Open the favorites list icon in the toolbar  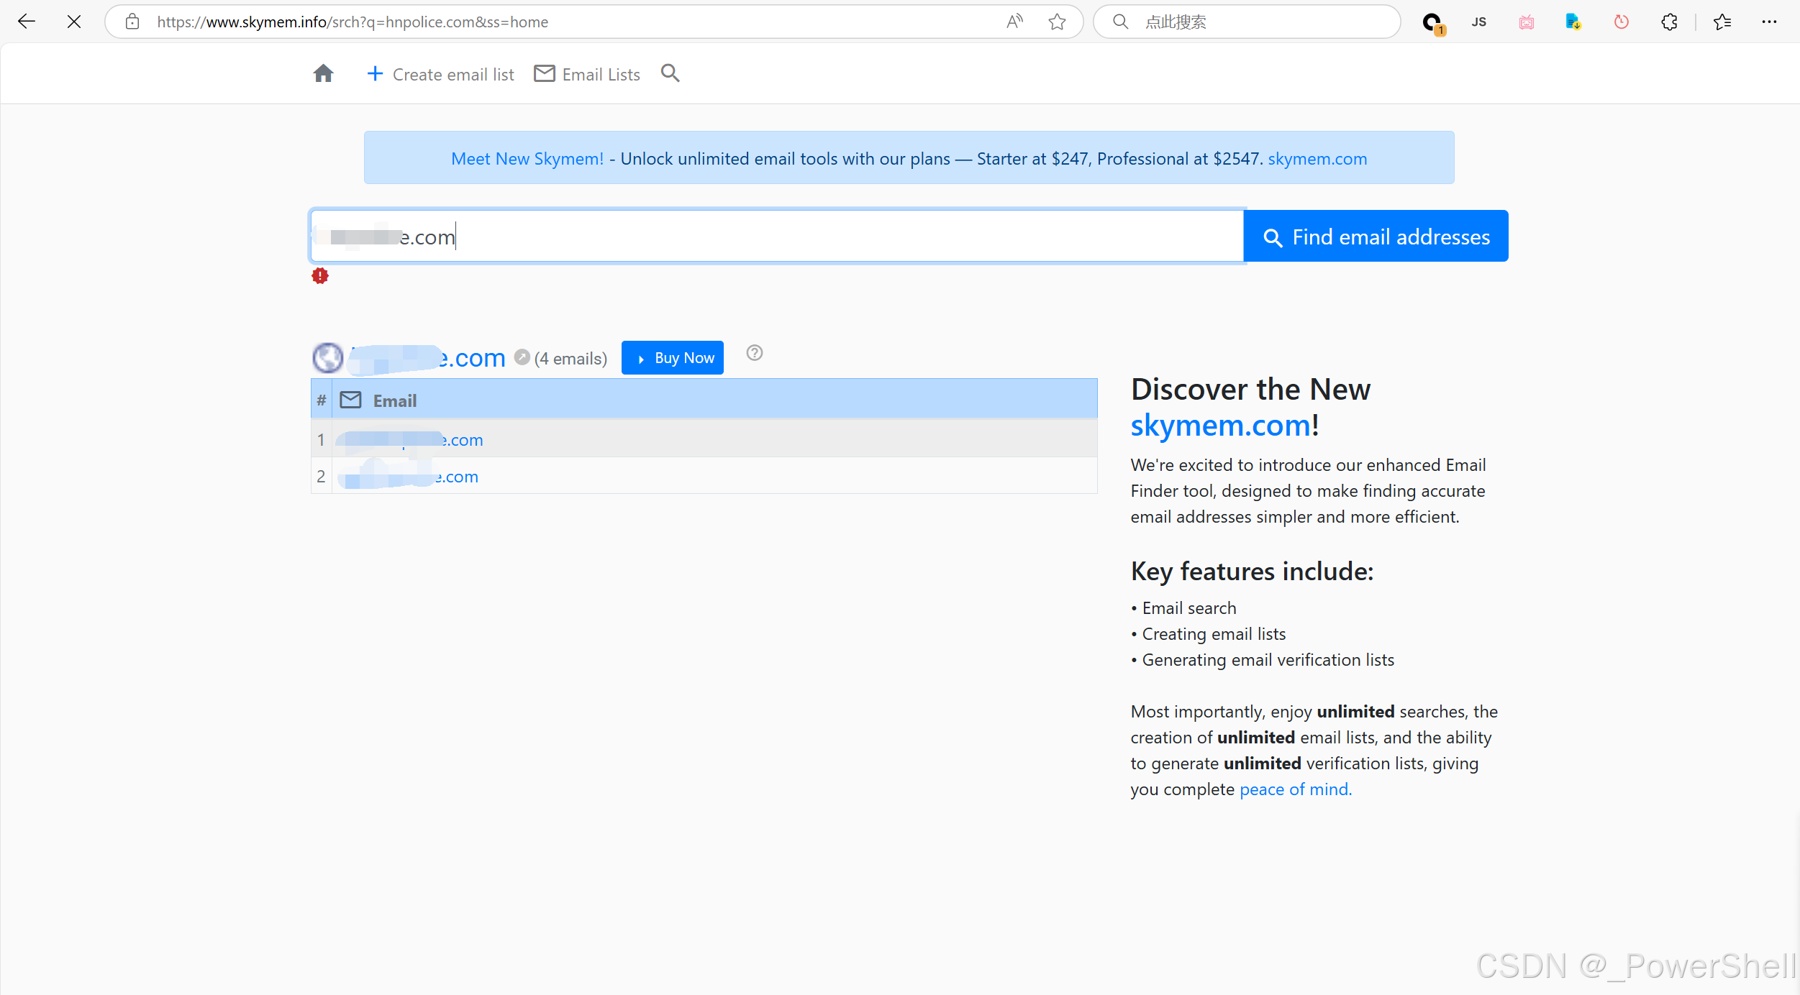point(1722,22)
